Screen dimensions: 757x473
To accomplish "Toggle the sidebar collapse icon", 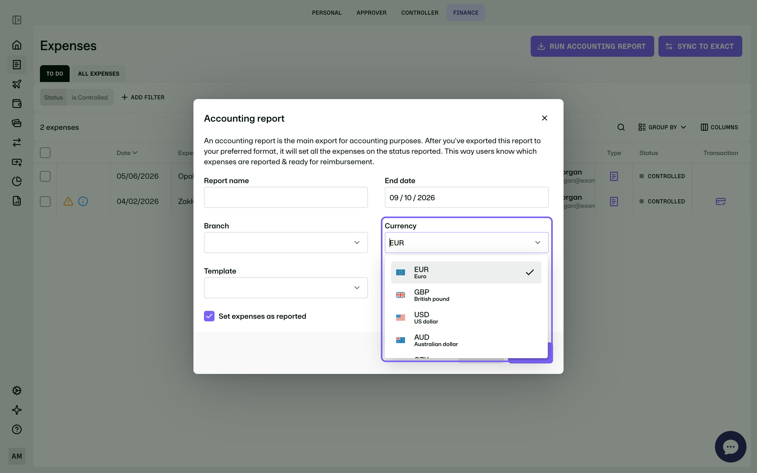I will click(x=17, y=20).
